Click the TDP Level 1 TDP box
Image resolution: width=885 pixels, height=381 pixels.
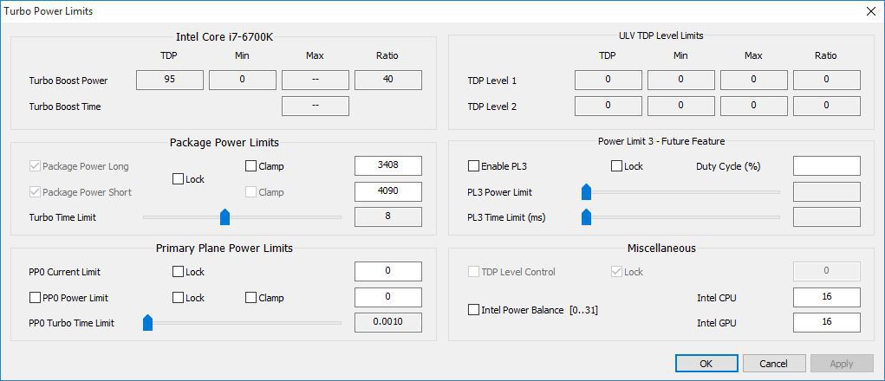608,80
